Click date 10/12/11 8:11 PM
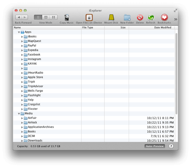The height and width of the screenshot is (168, 191). [160, 118]
